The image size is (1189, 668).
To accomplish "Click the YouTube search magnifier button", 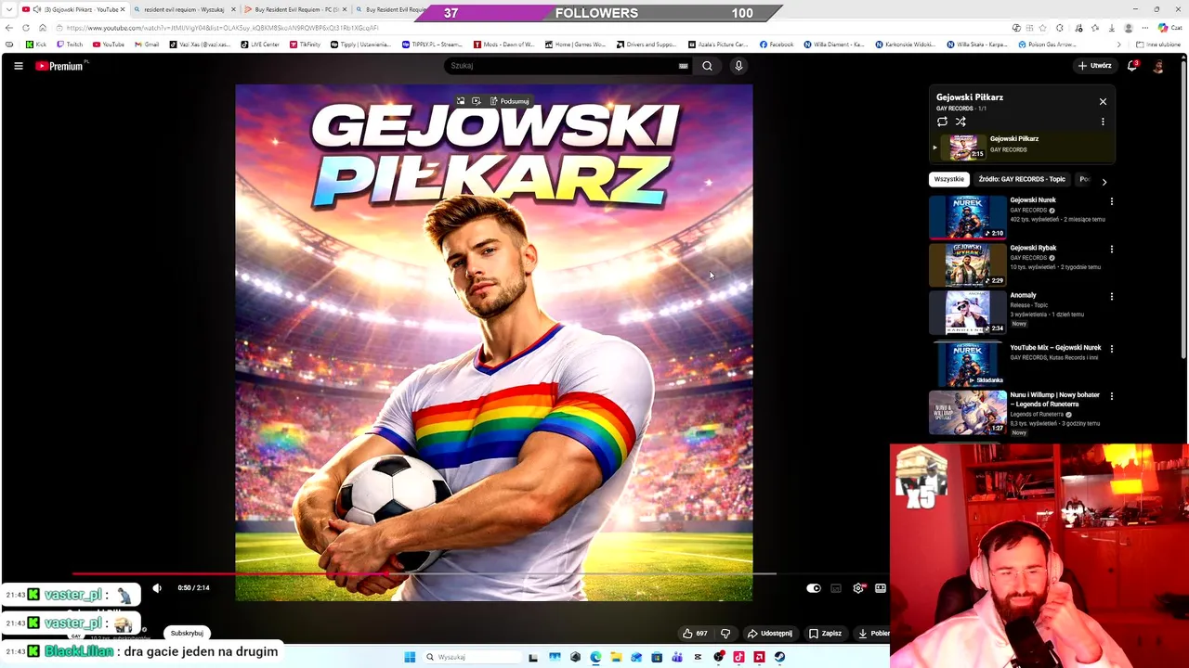I will click(x=707, y=66).
